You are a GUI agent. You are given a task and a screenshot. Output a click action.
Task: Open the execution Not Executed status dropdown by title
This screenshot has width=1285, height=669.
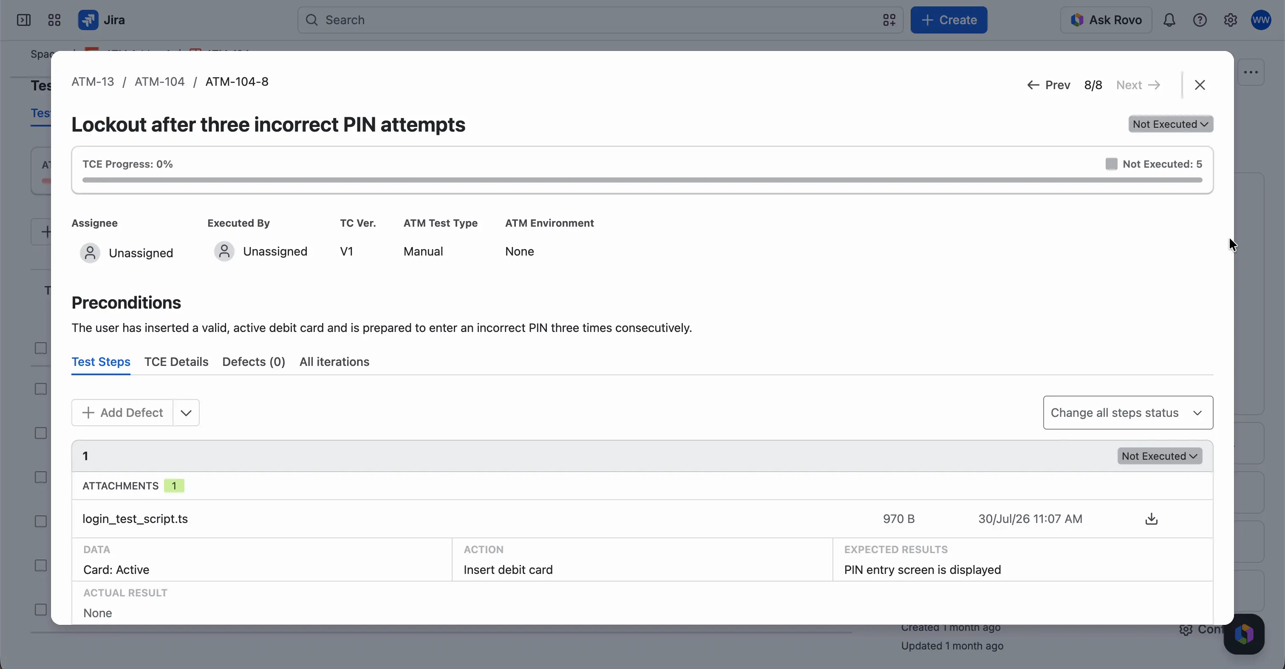[x=1170, y=124]
